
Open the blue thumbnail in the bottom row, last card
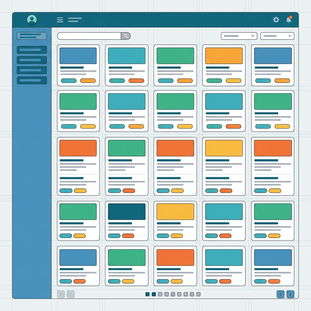tap(273, 258)
